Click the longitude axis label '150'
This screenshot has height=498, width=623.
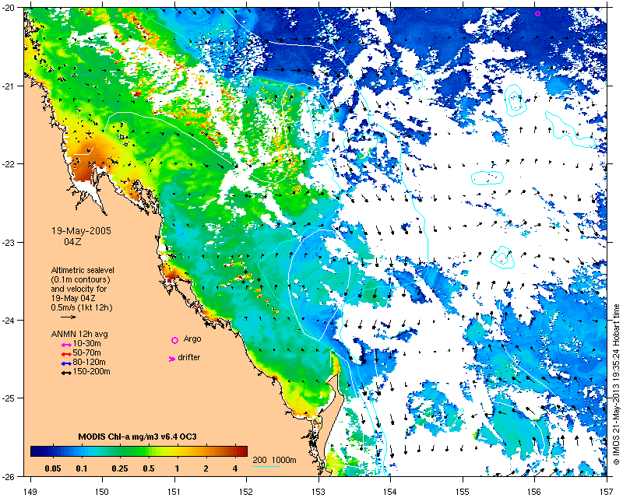point(102,492)
